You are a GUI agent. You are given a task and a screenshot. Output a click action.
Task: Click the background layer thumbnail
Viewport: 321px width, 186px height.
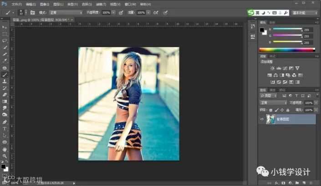point(270,119)
